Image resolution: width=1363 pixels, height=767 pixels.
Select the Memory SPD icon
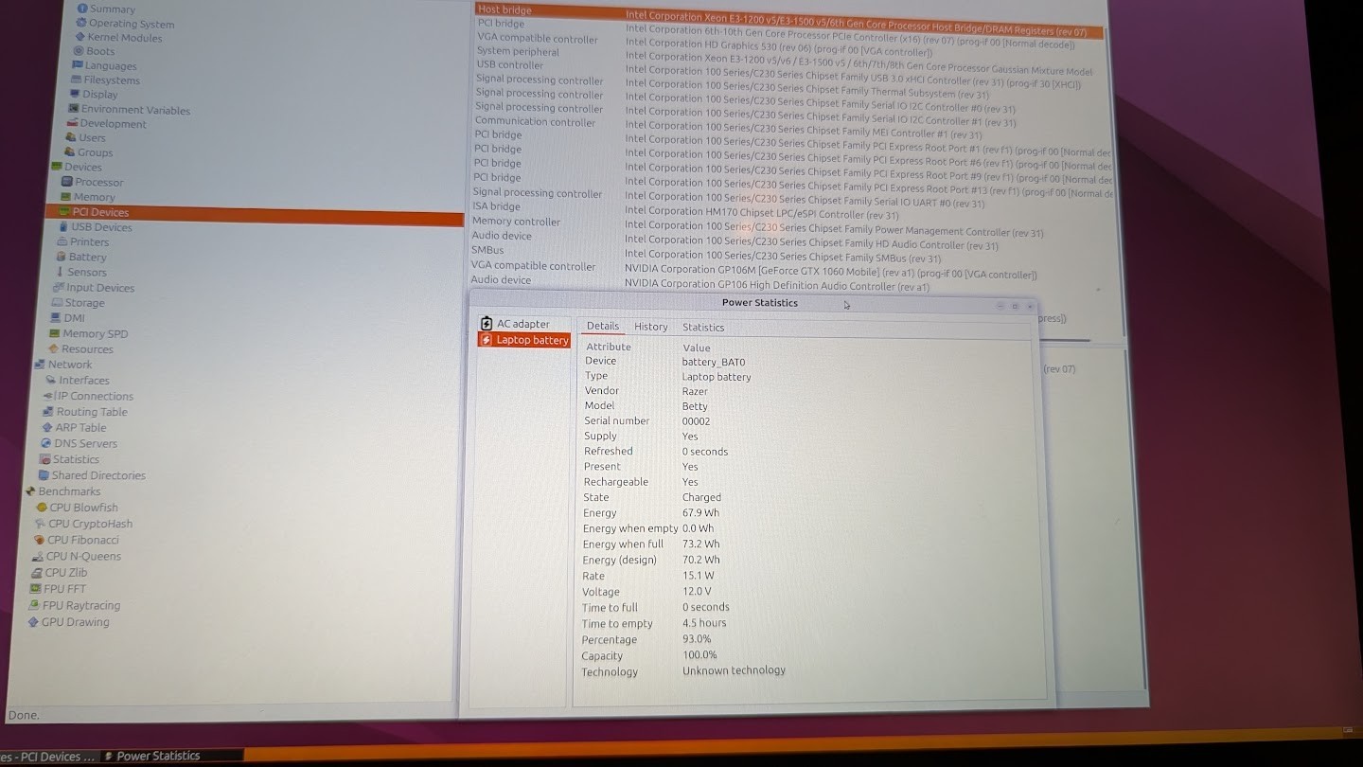point(55,333)
